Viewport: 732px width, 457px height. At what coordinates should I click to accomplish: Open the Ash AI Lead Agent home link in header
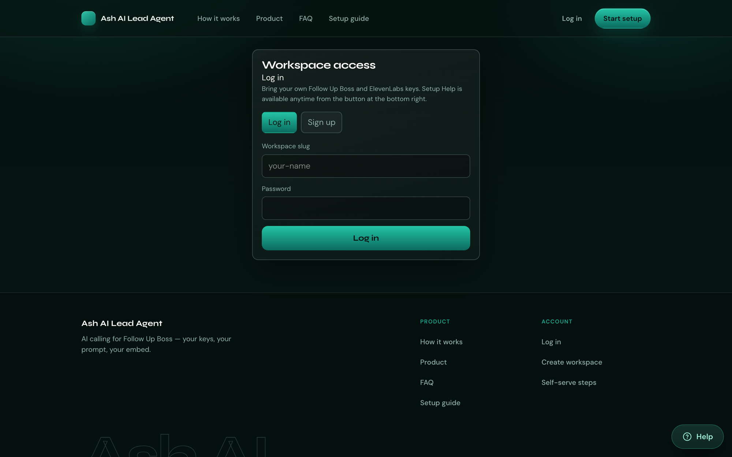pos(127,18)
